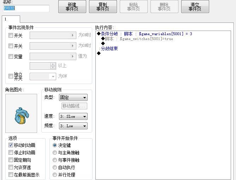Open the second 开关 selector field

53,46
